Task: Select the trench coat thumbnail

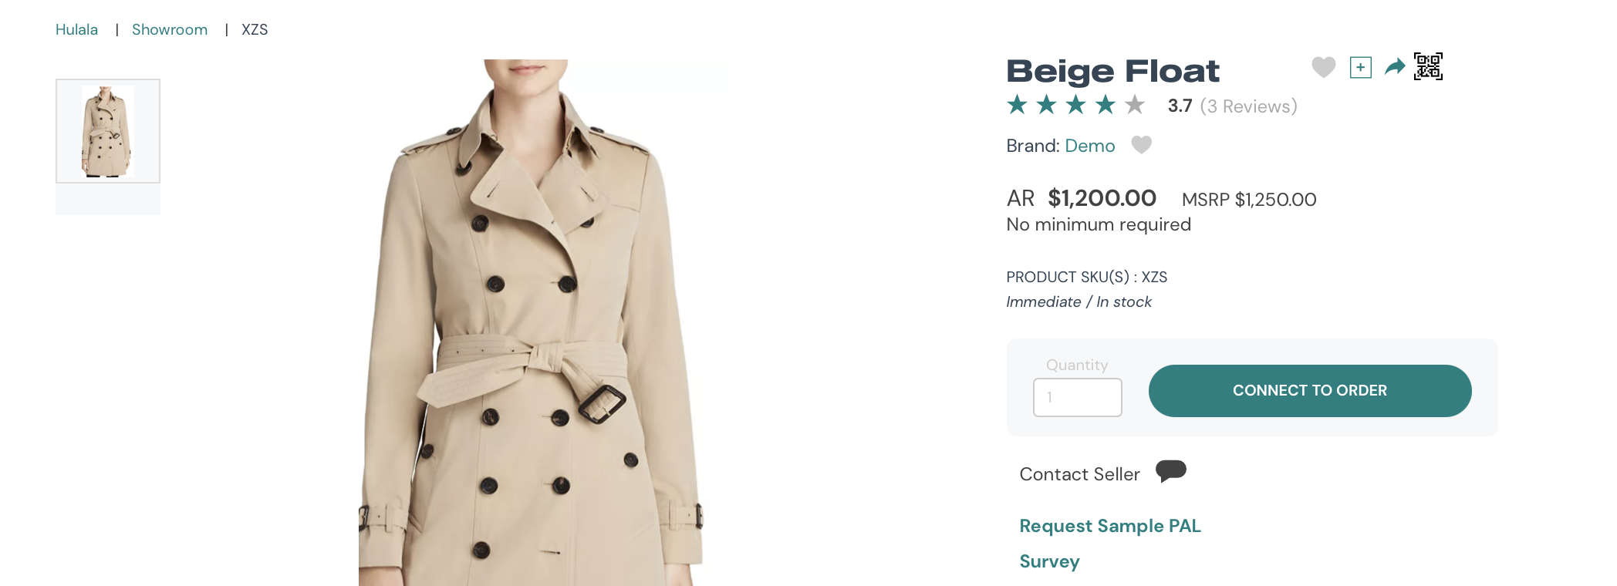Action: tap(107, 130)
